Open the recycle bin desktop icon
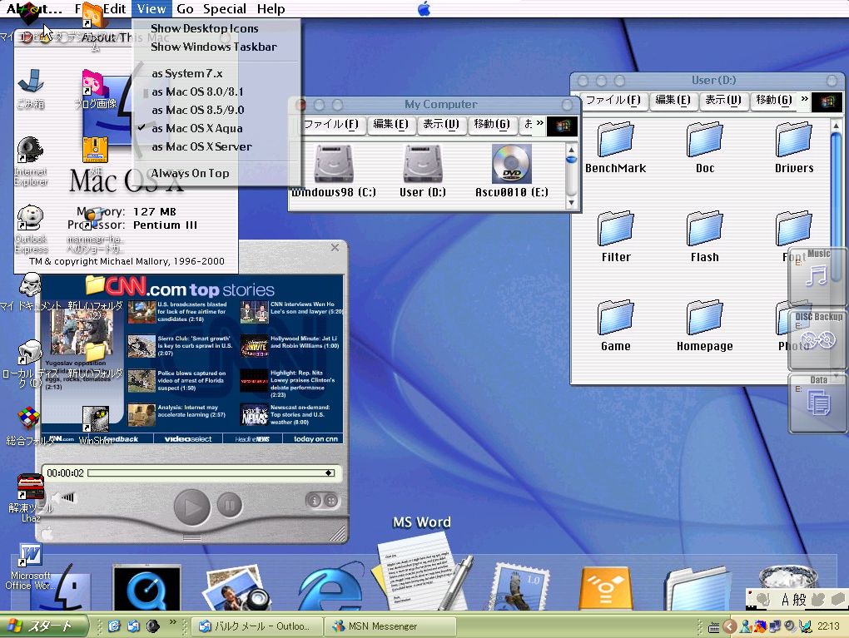 30,88
